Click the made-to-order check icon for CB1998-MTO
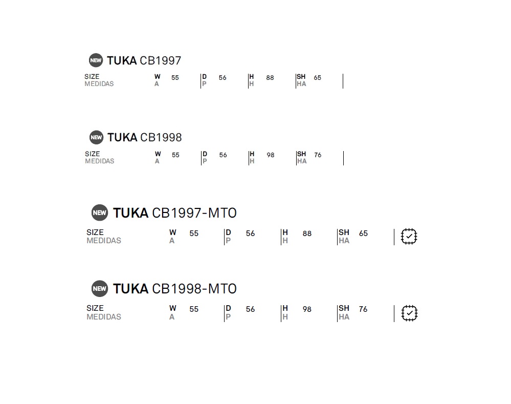The width and height of the screenshot is (511, 404). (x=409, y=313)
